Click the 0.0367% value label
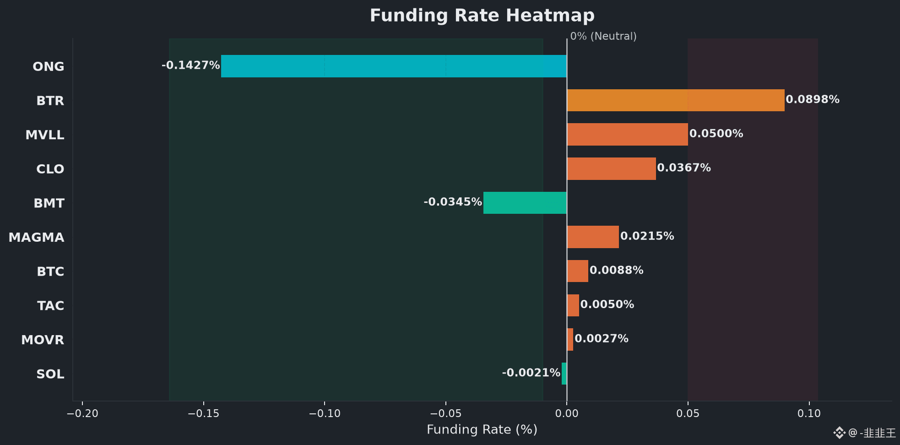The height and width of the screenshot is (445, 900). [x=684, y=168]
